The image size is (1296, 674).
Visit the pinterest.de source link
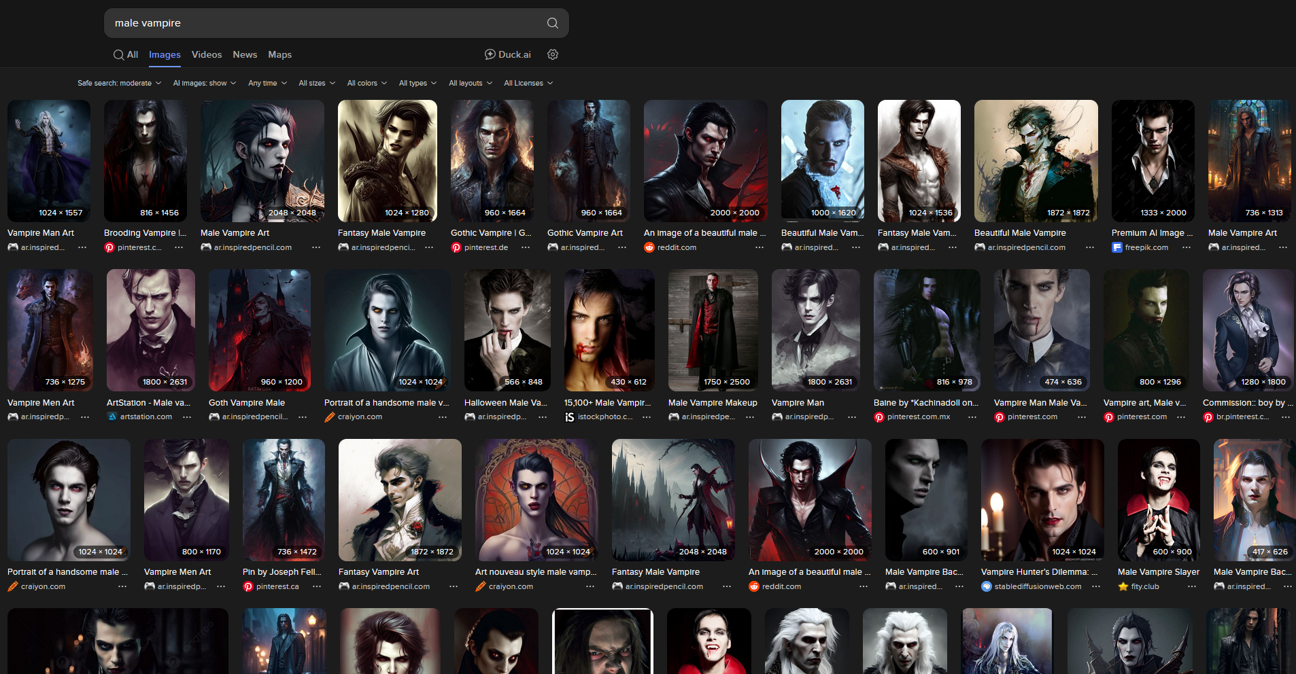point(486,247)
